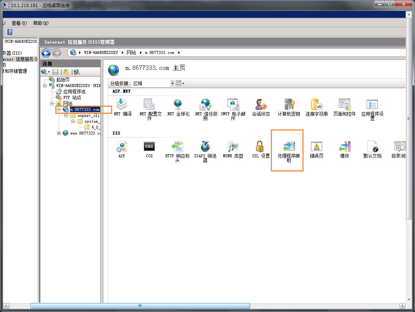Open the view mode dropdown beside grouping
415x312 pixels.
tap(180, 83)
